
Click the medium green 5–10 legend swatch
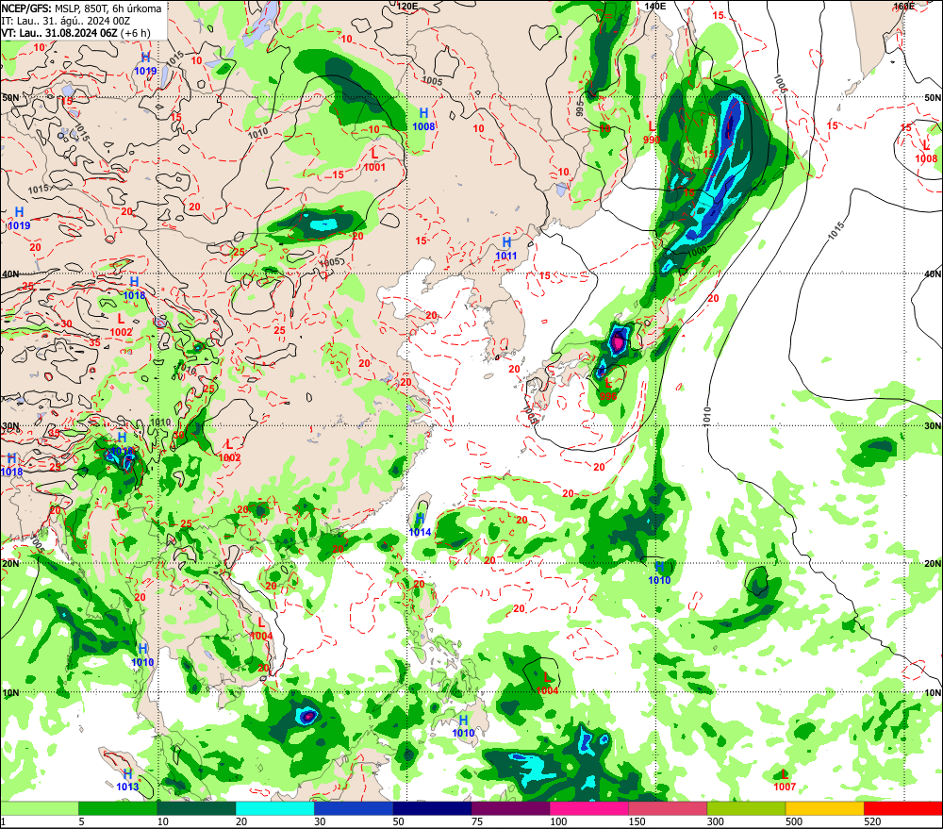118,808
